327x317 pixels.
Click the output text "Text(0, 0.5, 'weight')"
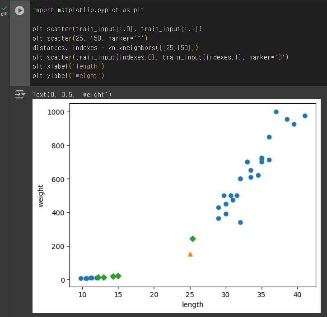(x=72, y=95)
